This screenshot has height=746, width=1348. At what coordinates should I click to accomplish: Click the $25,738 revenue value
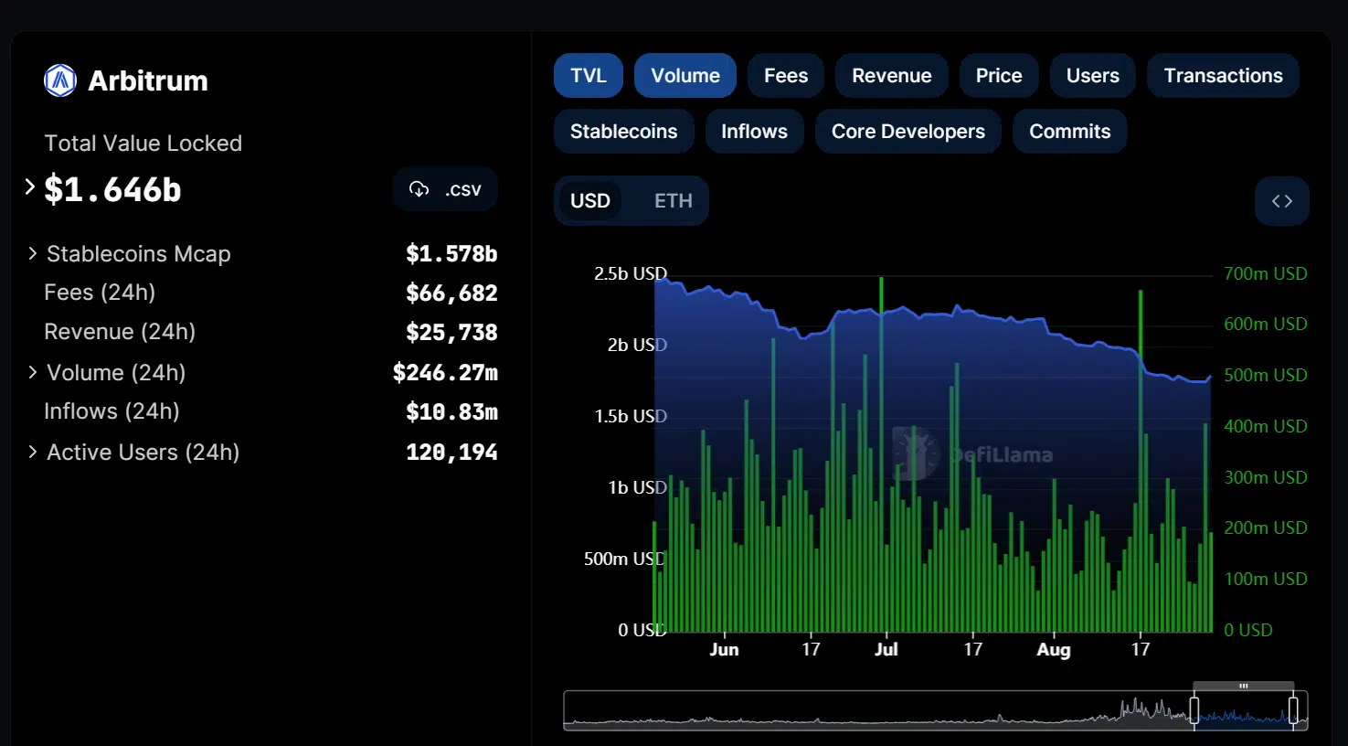tap(451, 332)
